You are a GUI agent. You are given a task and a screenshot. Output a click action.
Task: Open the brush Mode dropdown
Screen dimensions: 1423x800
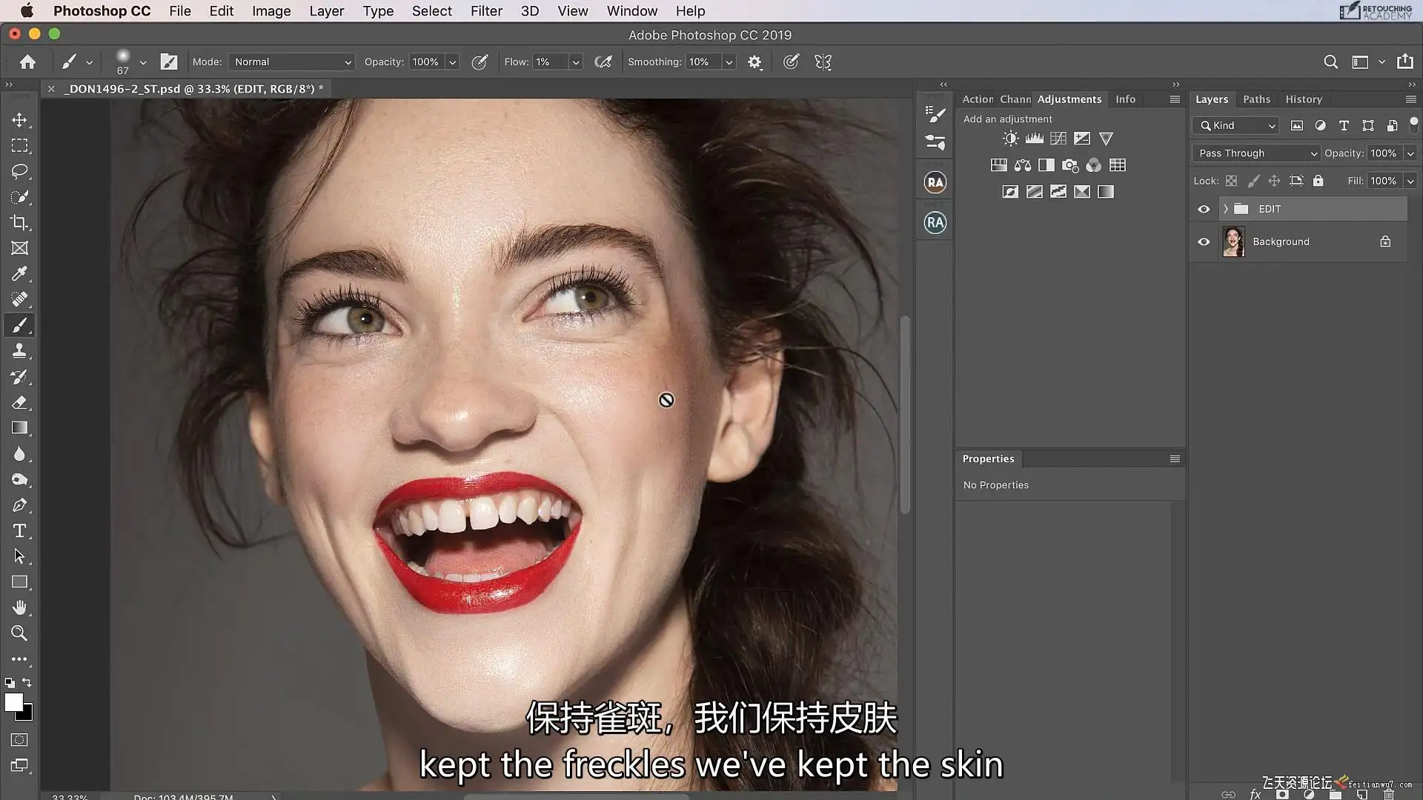coord(292,62)
